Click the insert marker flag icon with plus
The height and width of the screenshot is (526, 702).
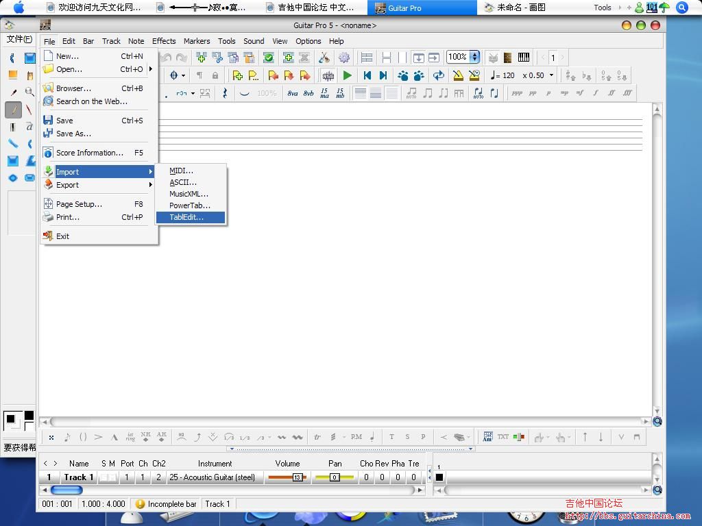coord(238,75)
